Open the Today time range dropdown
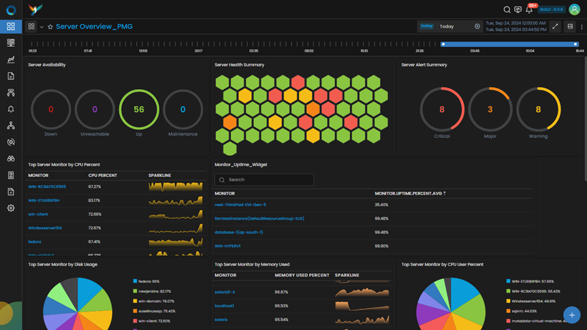 tap(450, 26)
